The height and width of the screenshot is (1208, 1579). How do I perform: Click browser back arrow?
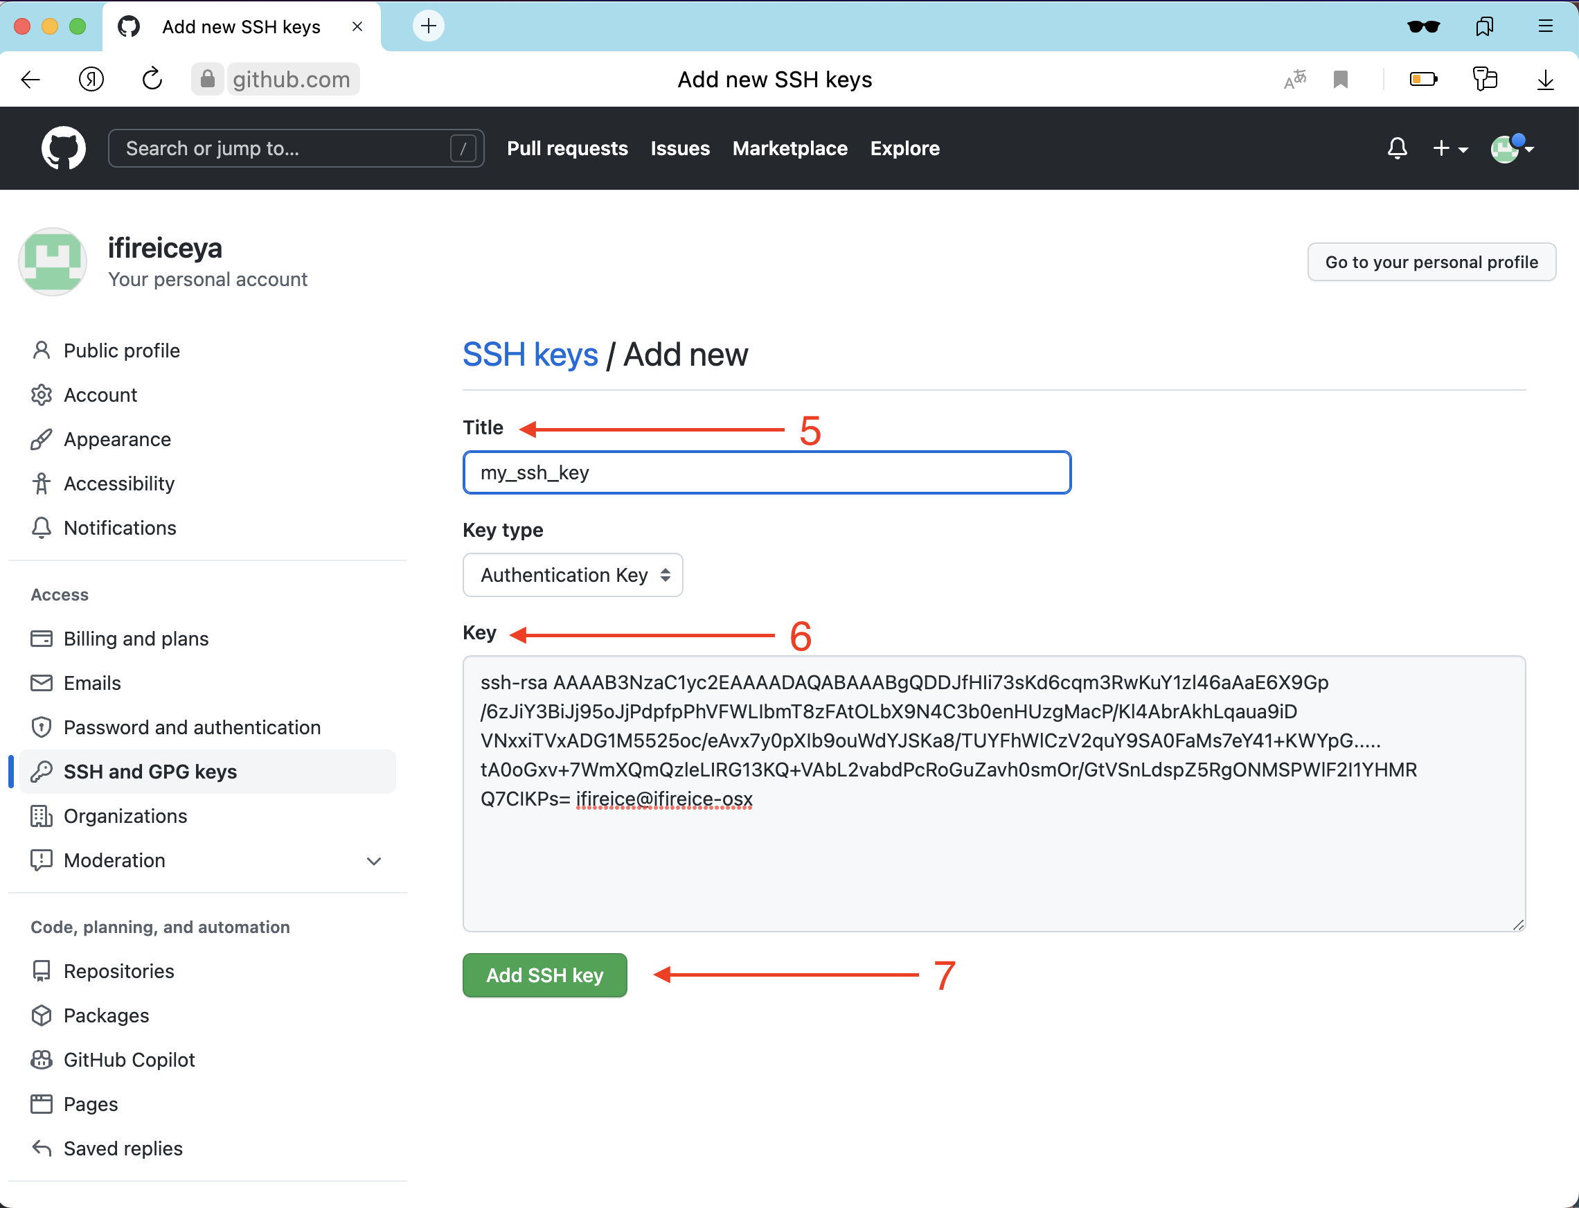(31, 79)
